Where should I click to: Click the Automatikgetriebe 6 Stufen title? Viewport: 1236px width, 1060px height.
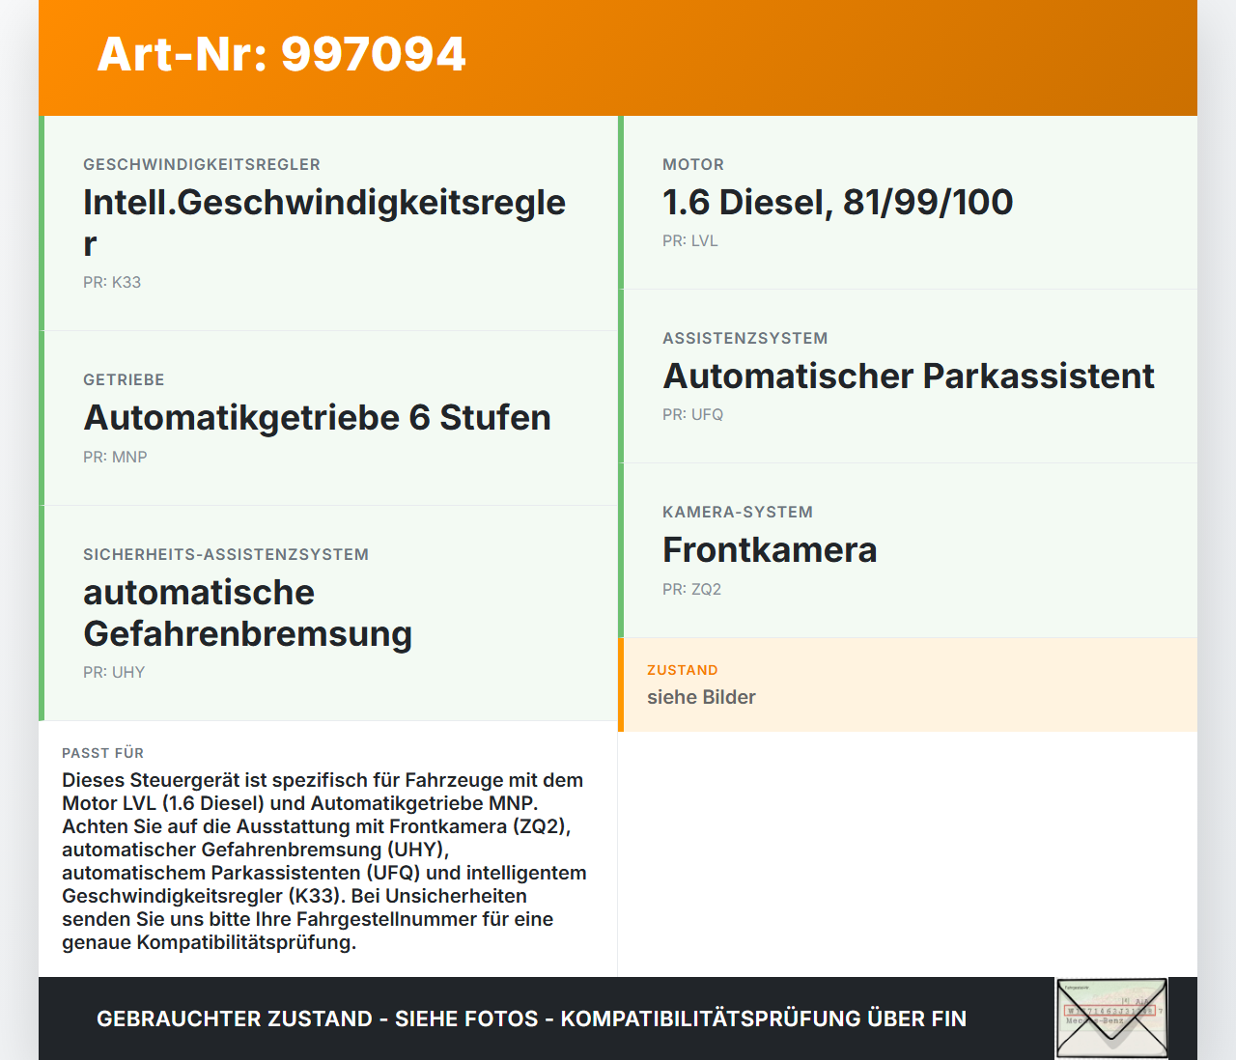point(317,418)
